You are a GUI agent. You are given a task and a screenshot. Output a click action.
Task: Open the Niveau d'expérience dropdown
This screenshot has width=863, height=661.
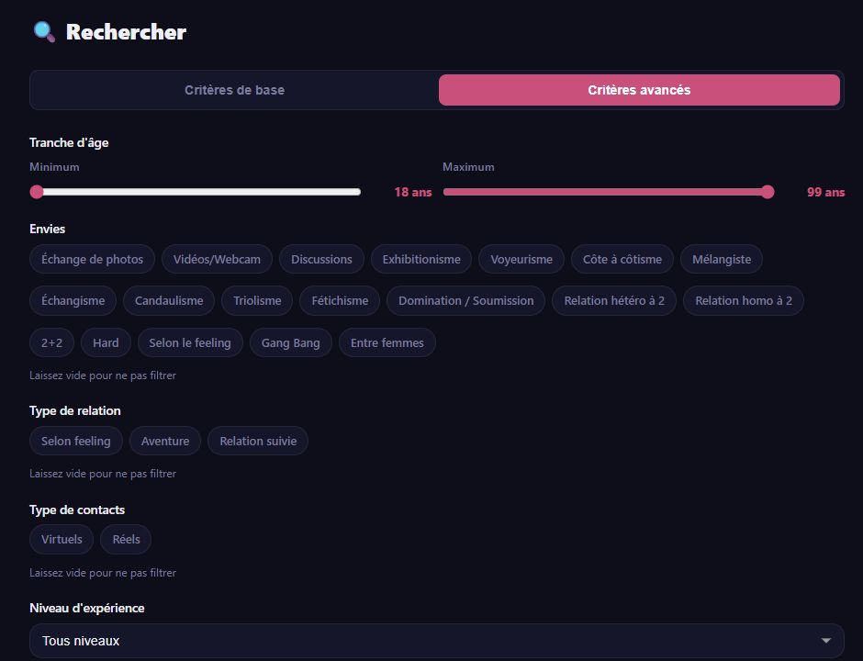coord(436,641)
